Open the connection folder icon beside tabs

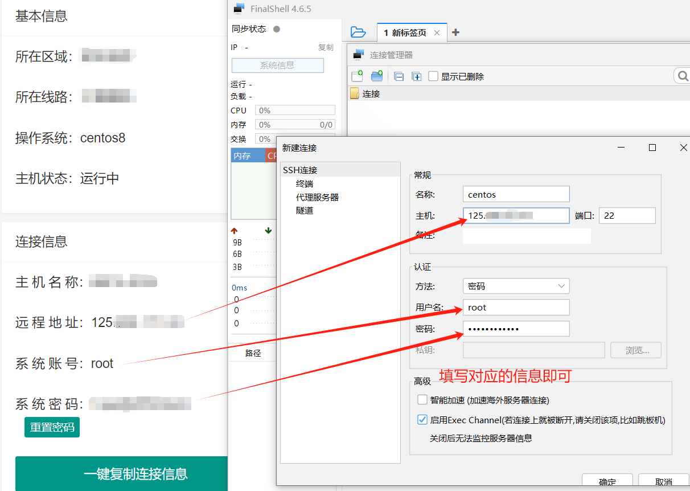358,32
